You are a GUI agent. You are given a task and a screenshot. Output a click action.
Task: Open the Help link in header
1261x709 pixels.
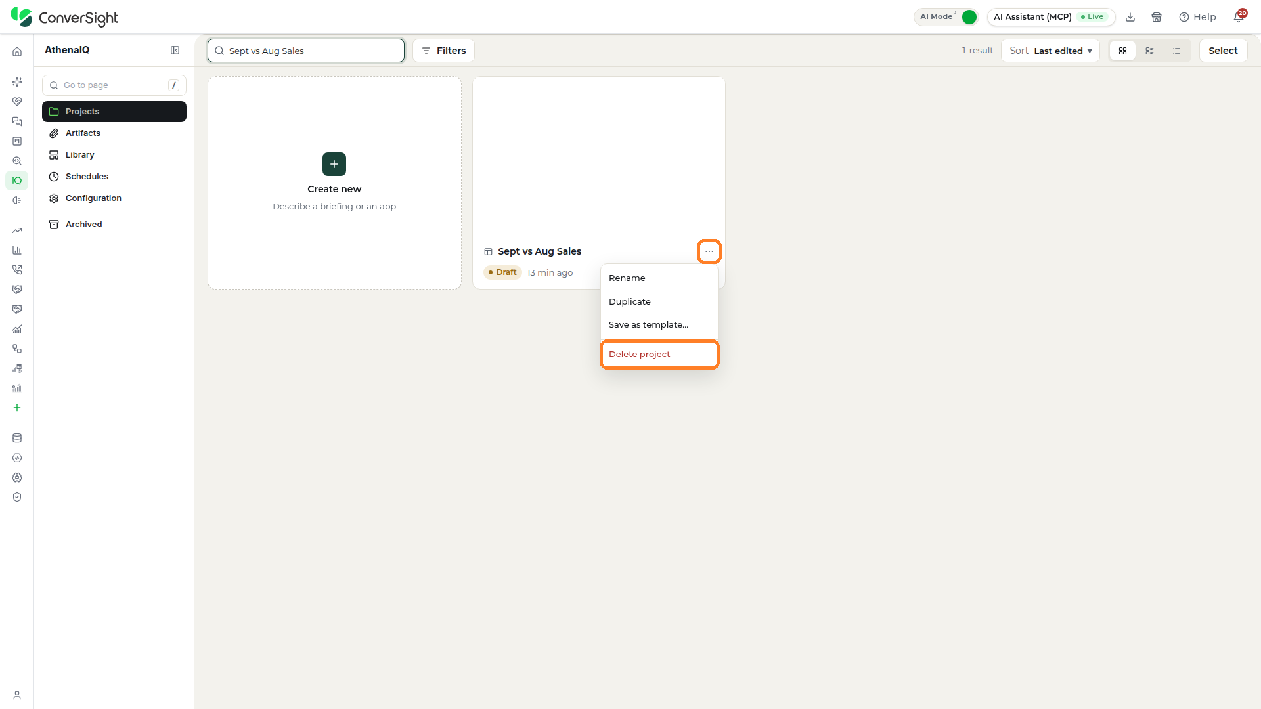1197,17
